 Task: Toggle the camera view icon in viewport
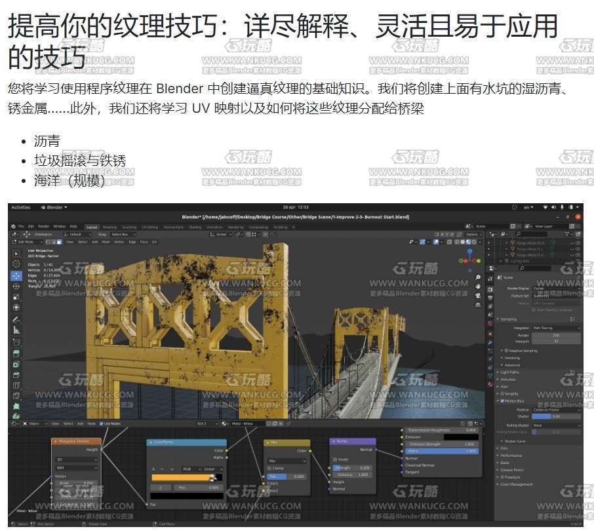(x=478, y=296)
